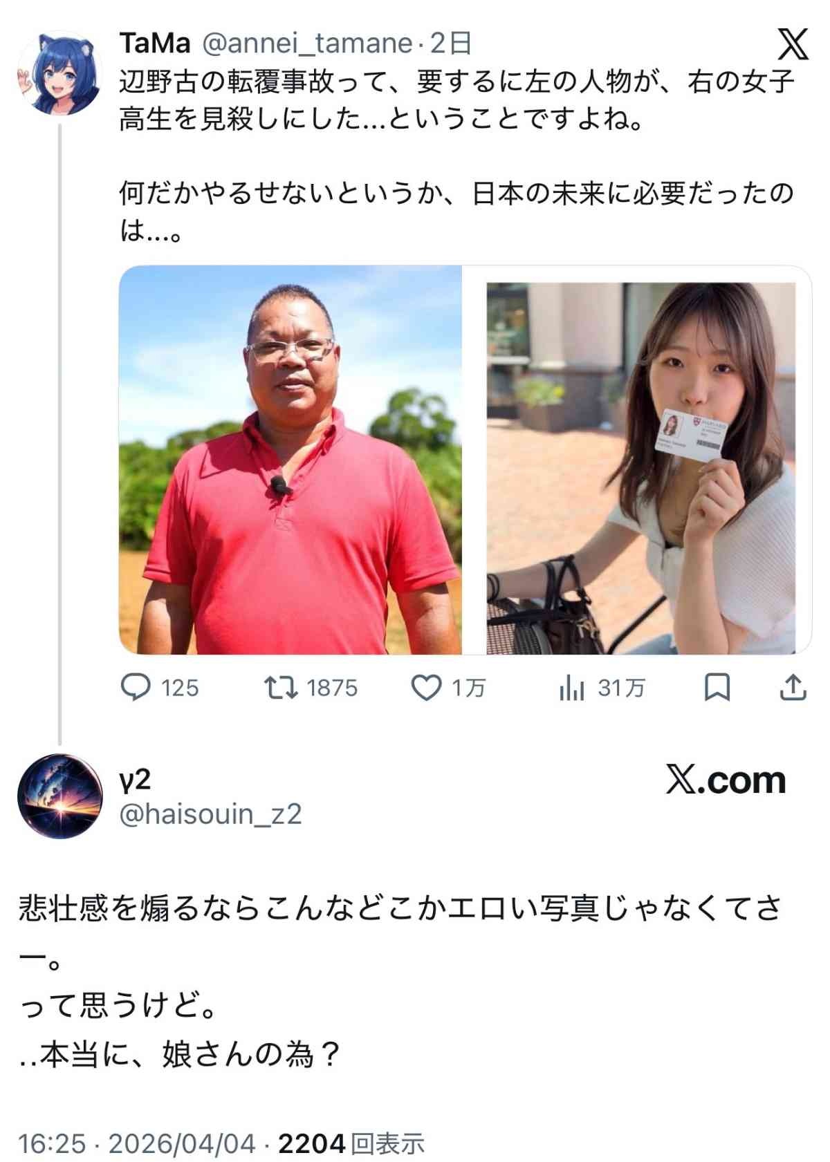Screen dimensions: 830x1162
Task: View analytics bar-chart icon showing 31万
Action: pos(572,688)
